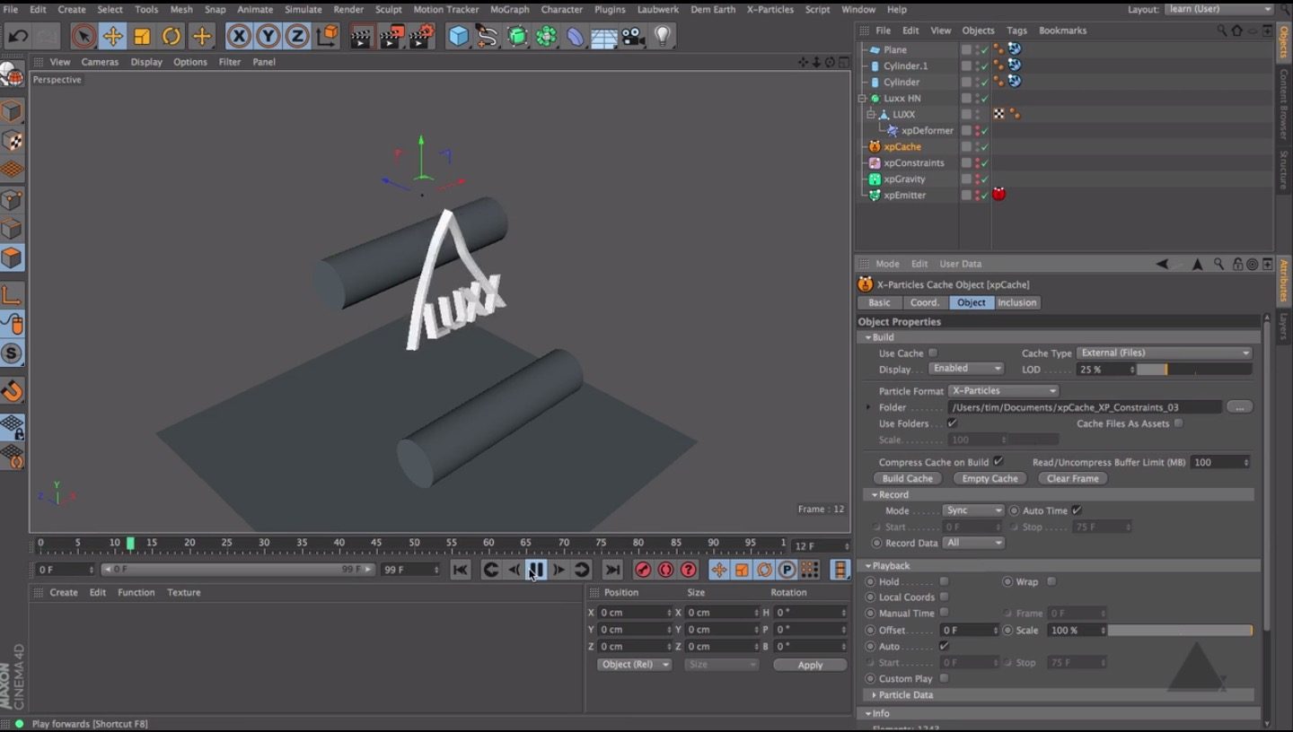The height and width of the screenshot is (732, 1293).
Task: Switch to the Coord. tab
Action: (924, 302)
